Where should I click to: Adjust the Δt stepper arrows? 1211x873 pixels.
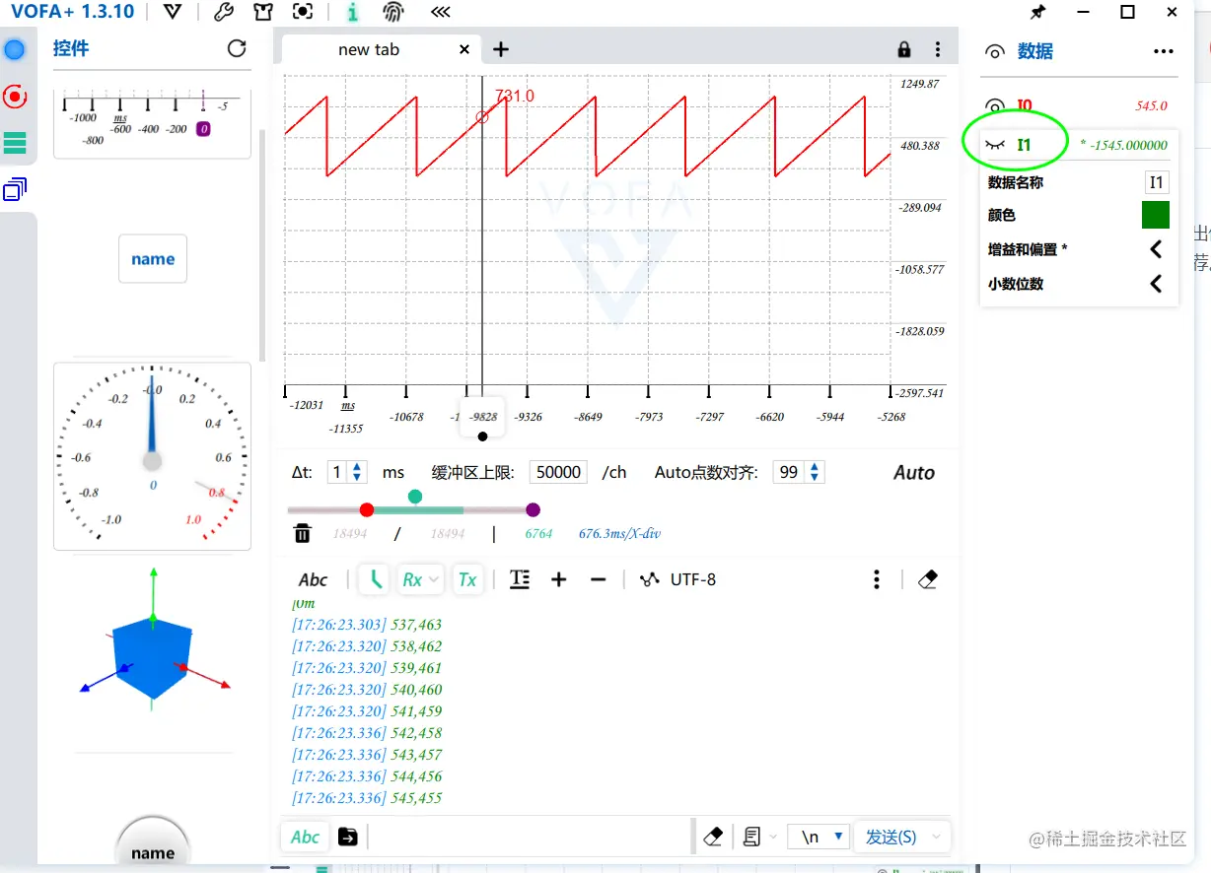pos(357,472)
